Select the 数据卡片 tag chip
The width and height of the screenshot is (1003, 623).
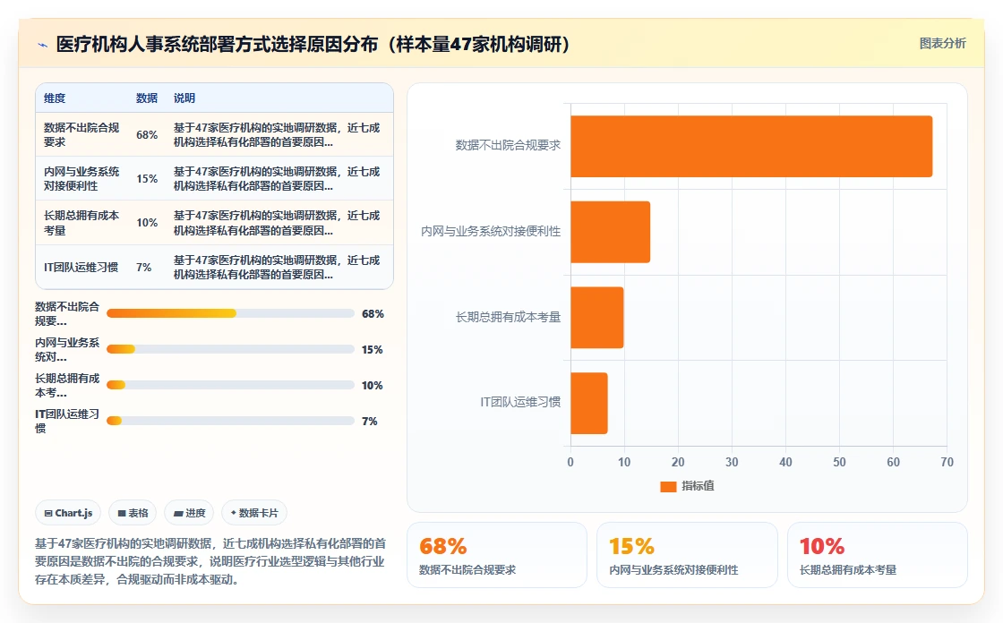pos(254,513)
